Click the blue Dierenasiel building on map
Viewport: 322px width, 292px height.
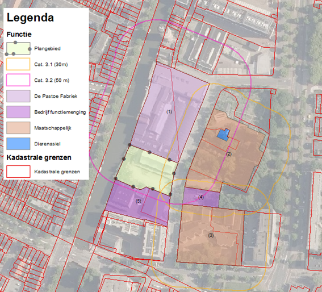click(223, 135)
